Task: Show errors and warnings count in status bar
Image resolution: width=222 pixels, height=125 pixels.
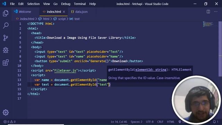Action: 9,122
